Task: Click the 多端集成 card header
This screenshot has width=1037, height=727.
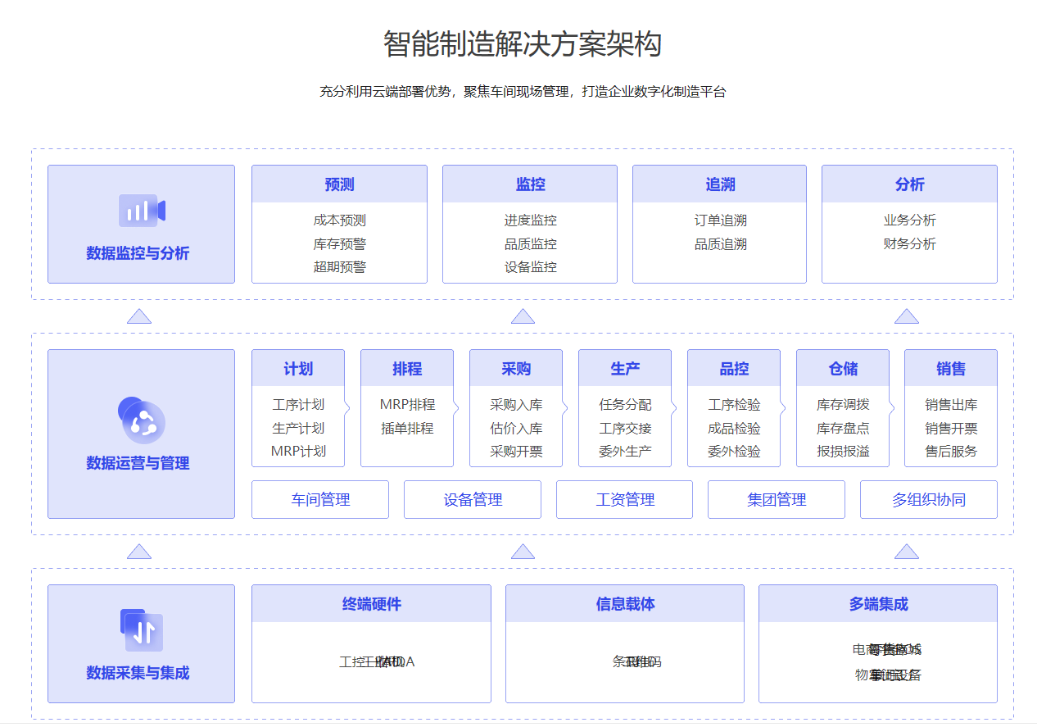Action: point(878,604)
